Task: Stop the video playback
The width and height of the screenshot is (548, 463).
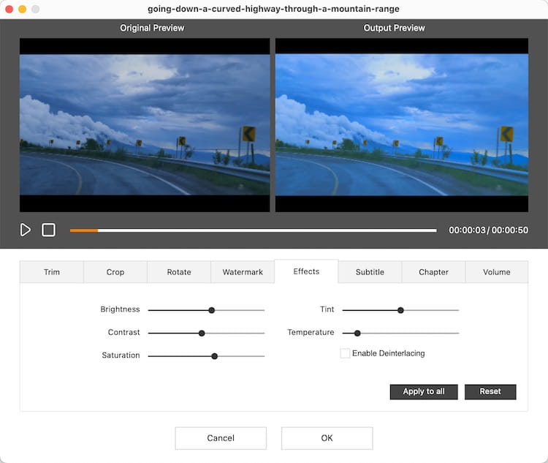Action: click(x=48, y=230)
